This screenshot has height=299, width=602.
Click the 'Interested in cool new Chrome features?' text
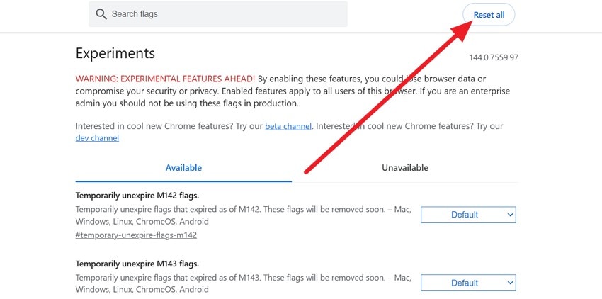[169, 125]
